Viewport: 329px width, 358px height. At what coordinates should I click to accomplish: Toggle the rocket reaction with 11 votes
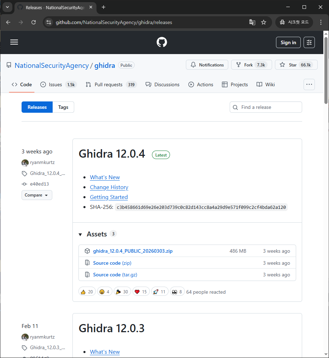(159, 292)
